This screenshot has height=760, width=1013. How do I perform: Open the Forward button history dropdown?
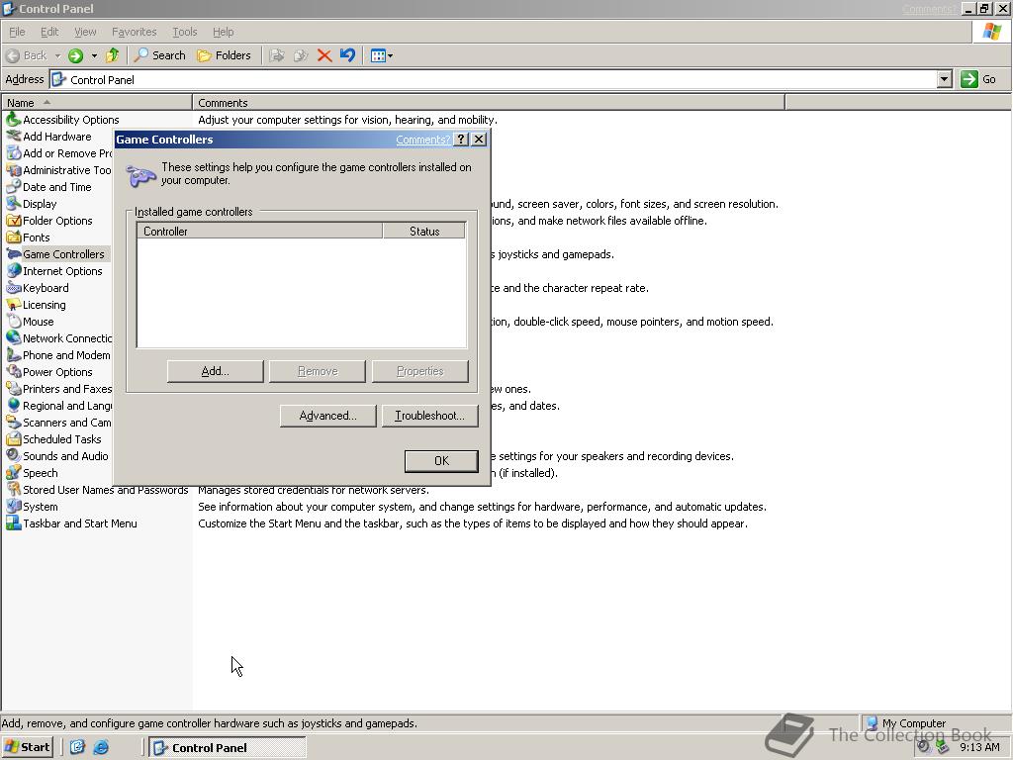click(x=94, y=55)
